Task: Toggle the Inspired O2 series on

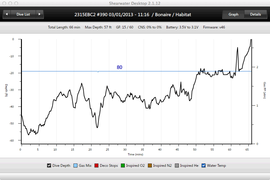Action: (123, 166)
